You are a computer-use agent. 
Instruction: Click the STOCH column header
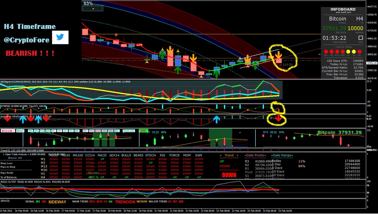click(x=150, y=155)
